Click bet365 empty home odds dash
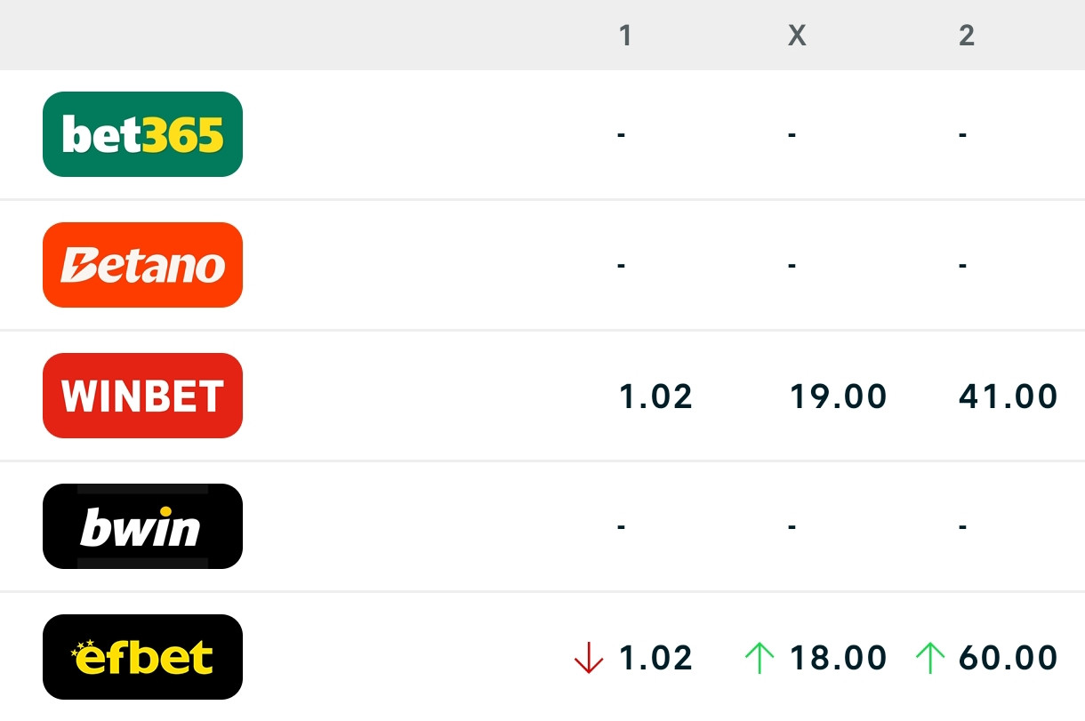1085x721 pixels. pyautogui.click(x=621, y=135)
